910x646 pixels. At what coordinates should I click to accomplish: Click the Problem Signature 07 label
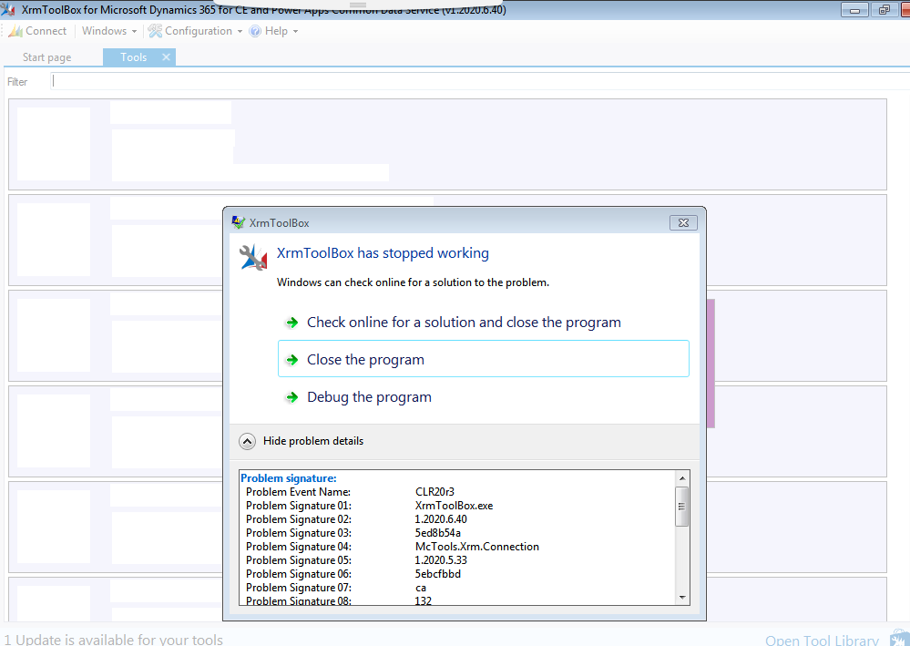point(298,588)
